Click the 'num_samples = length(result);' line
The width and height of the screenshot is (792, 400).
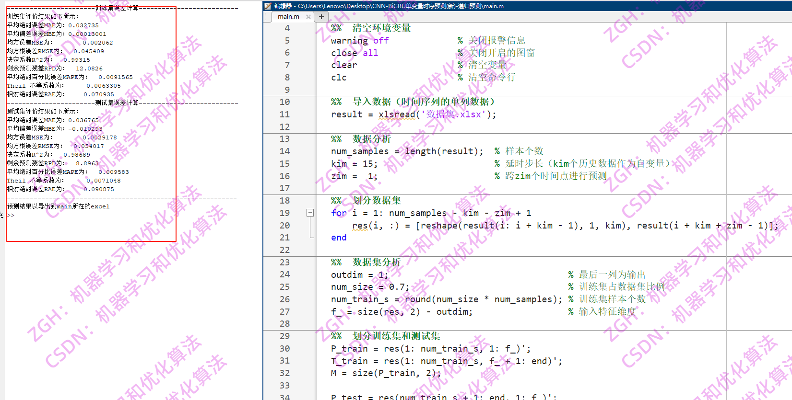pyautogui.click(x=407, y=151)
